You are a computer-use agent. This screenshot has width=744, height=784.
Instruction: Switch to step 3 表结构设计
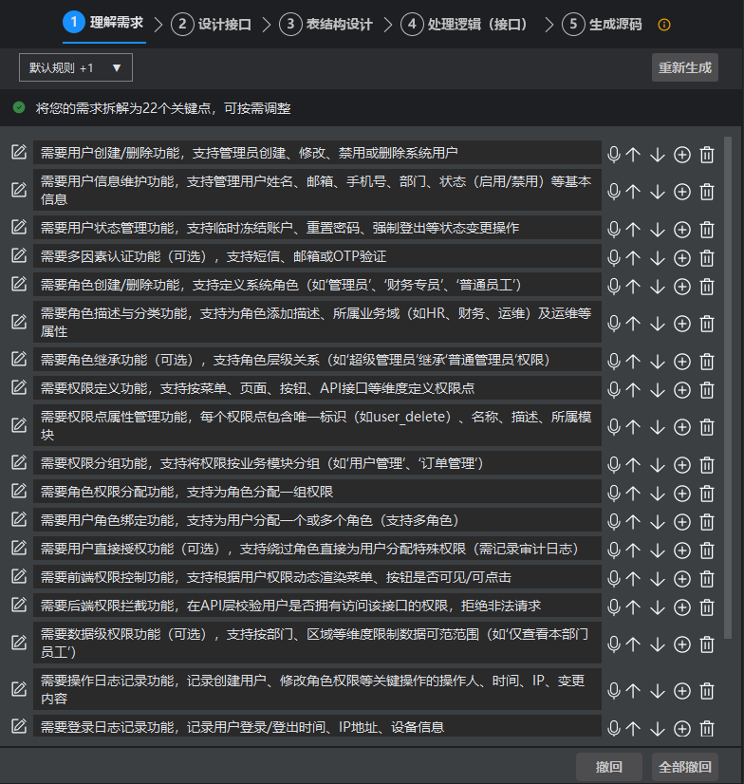(x=326, y=25)
